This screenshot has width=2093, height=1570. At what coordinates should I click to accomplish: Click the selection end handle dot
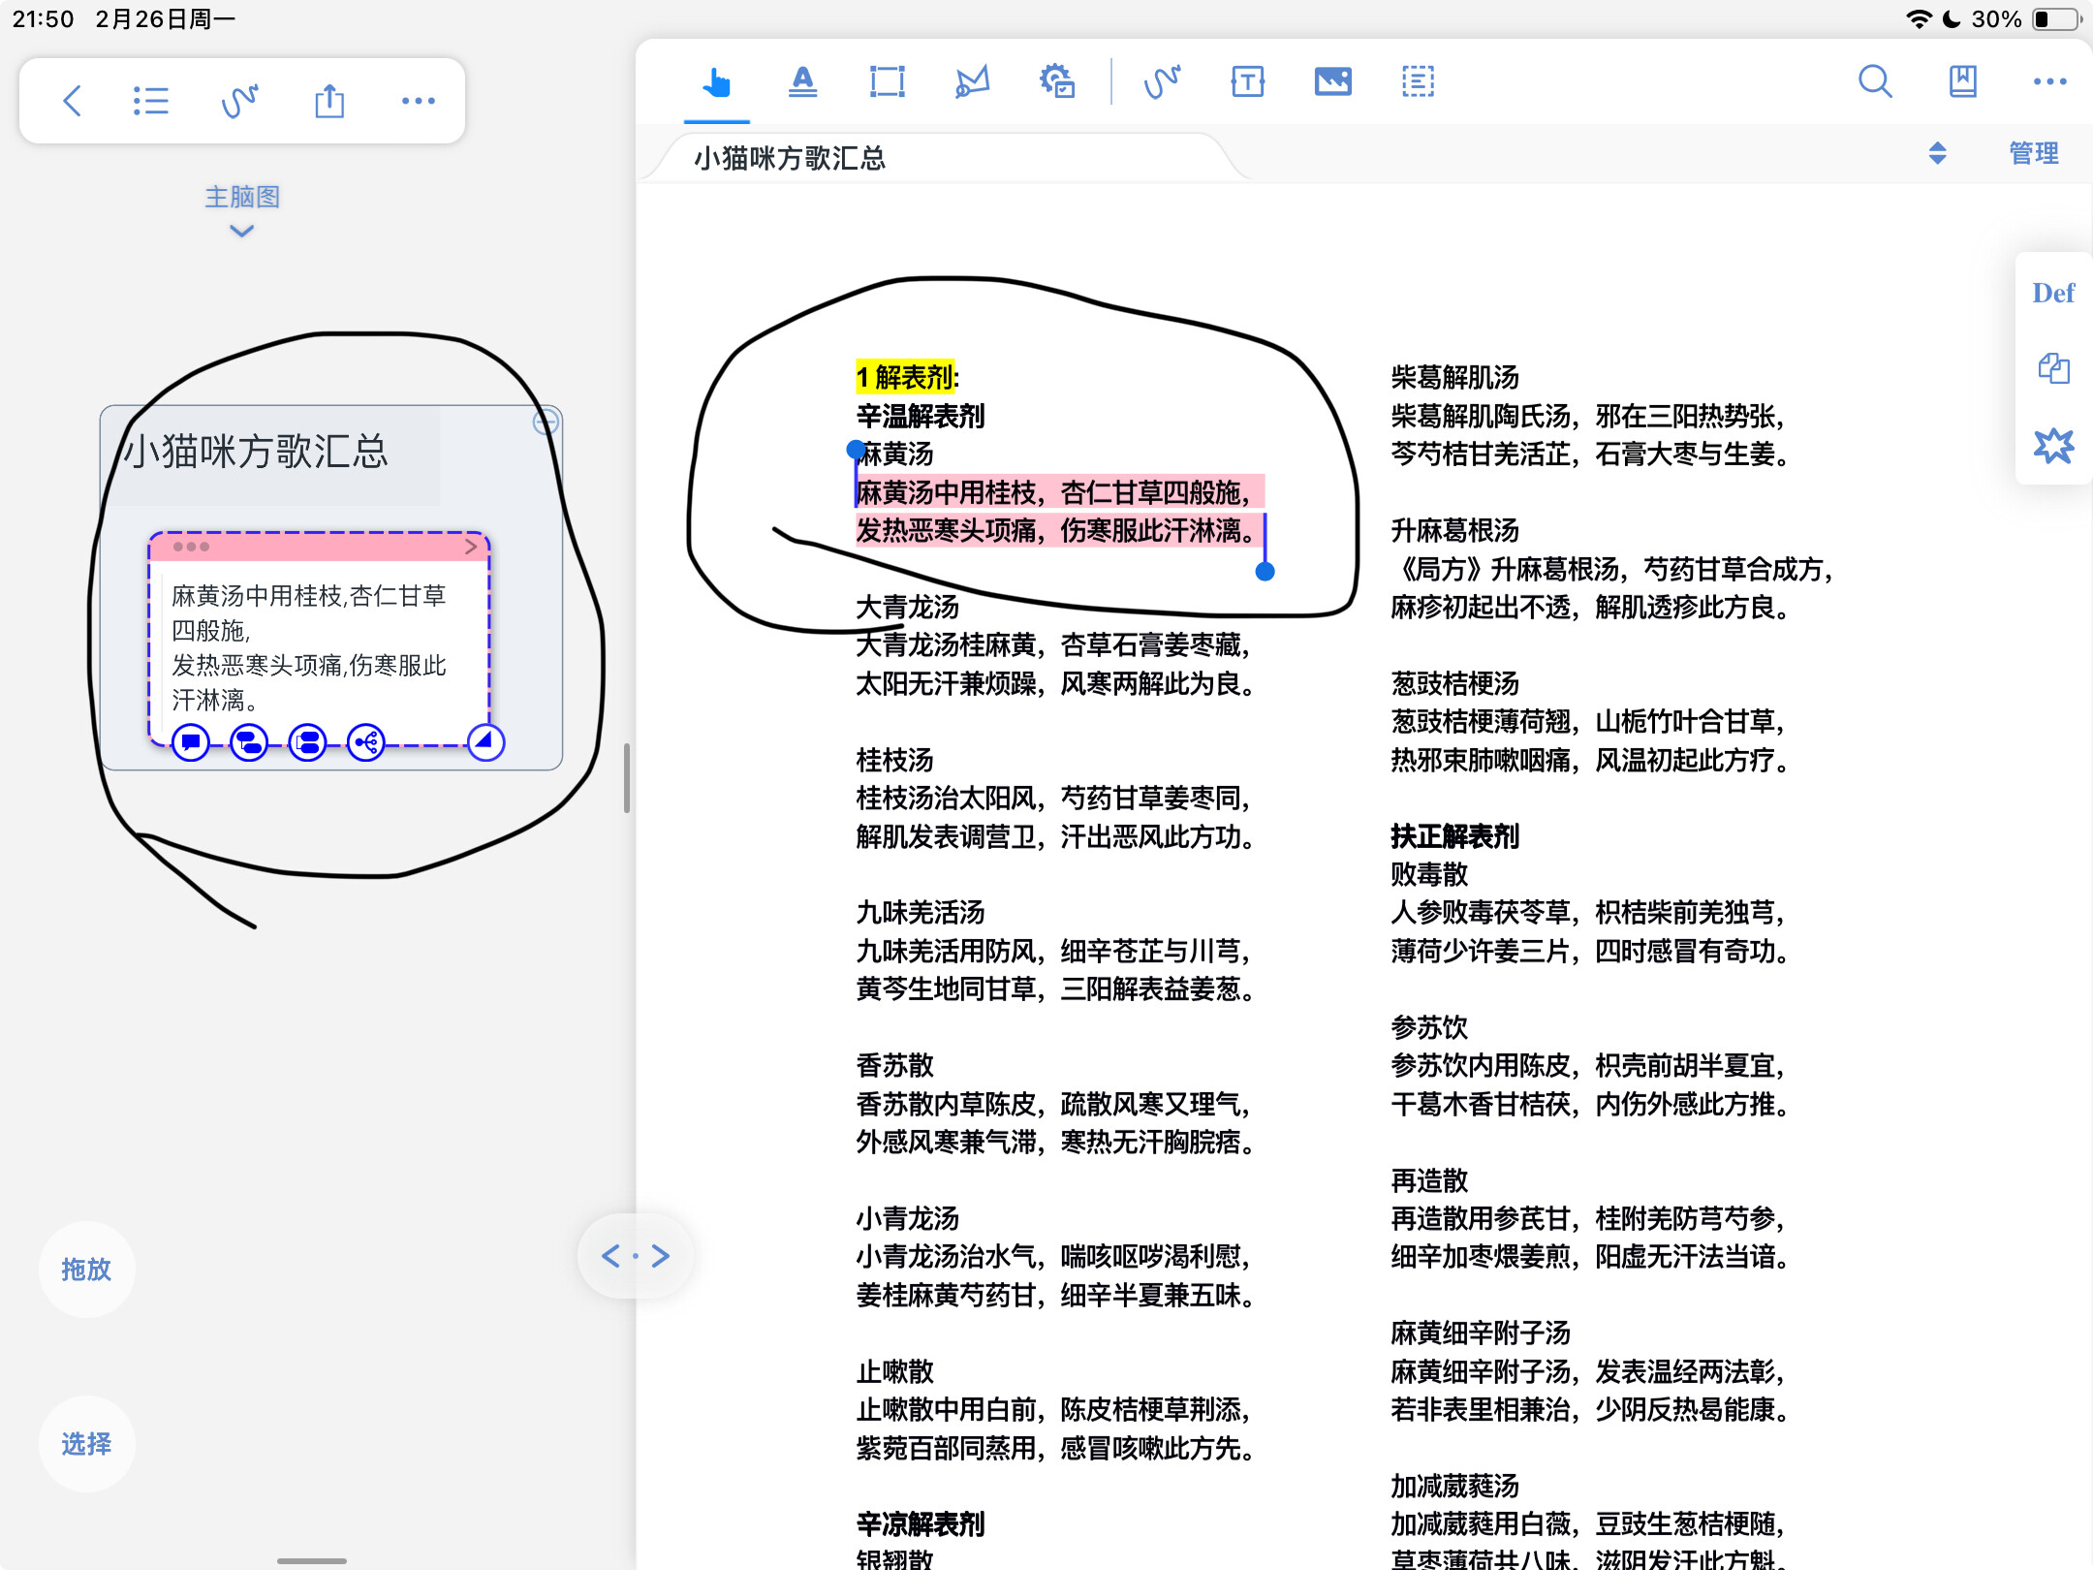(1265, 572)
